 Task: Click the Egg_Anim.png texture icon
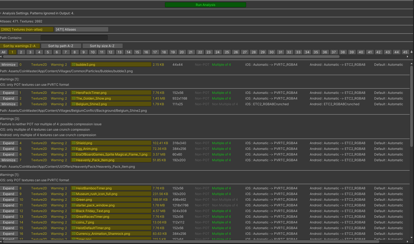[73, 149]
